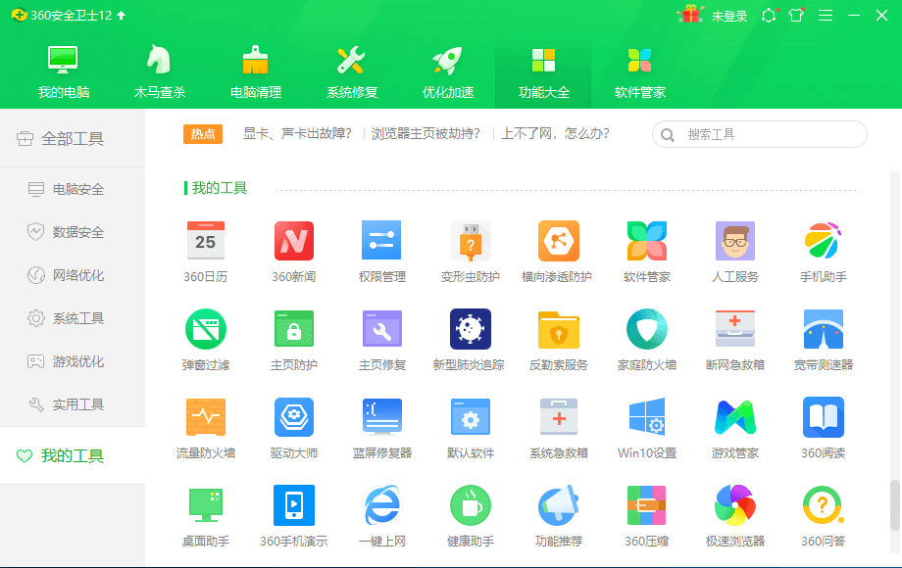Click the 搜索工具 search field
The image size is (902, 568).
[x=759, y=134]
